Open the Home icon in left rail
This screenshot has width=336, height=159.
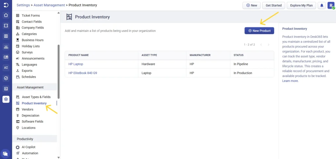(x=6, y=15)
